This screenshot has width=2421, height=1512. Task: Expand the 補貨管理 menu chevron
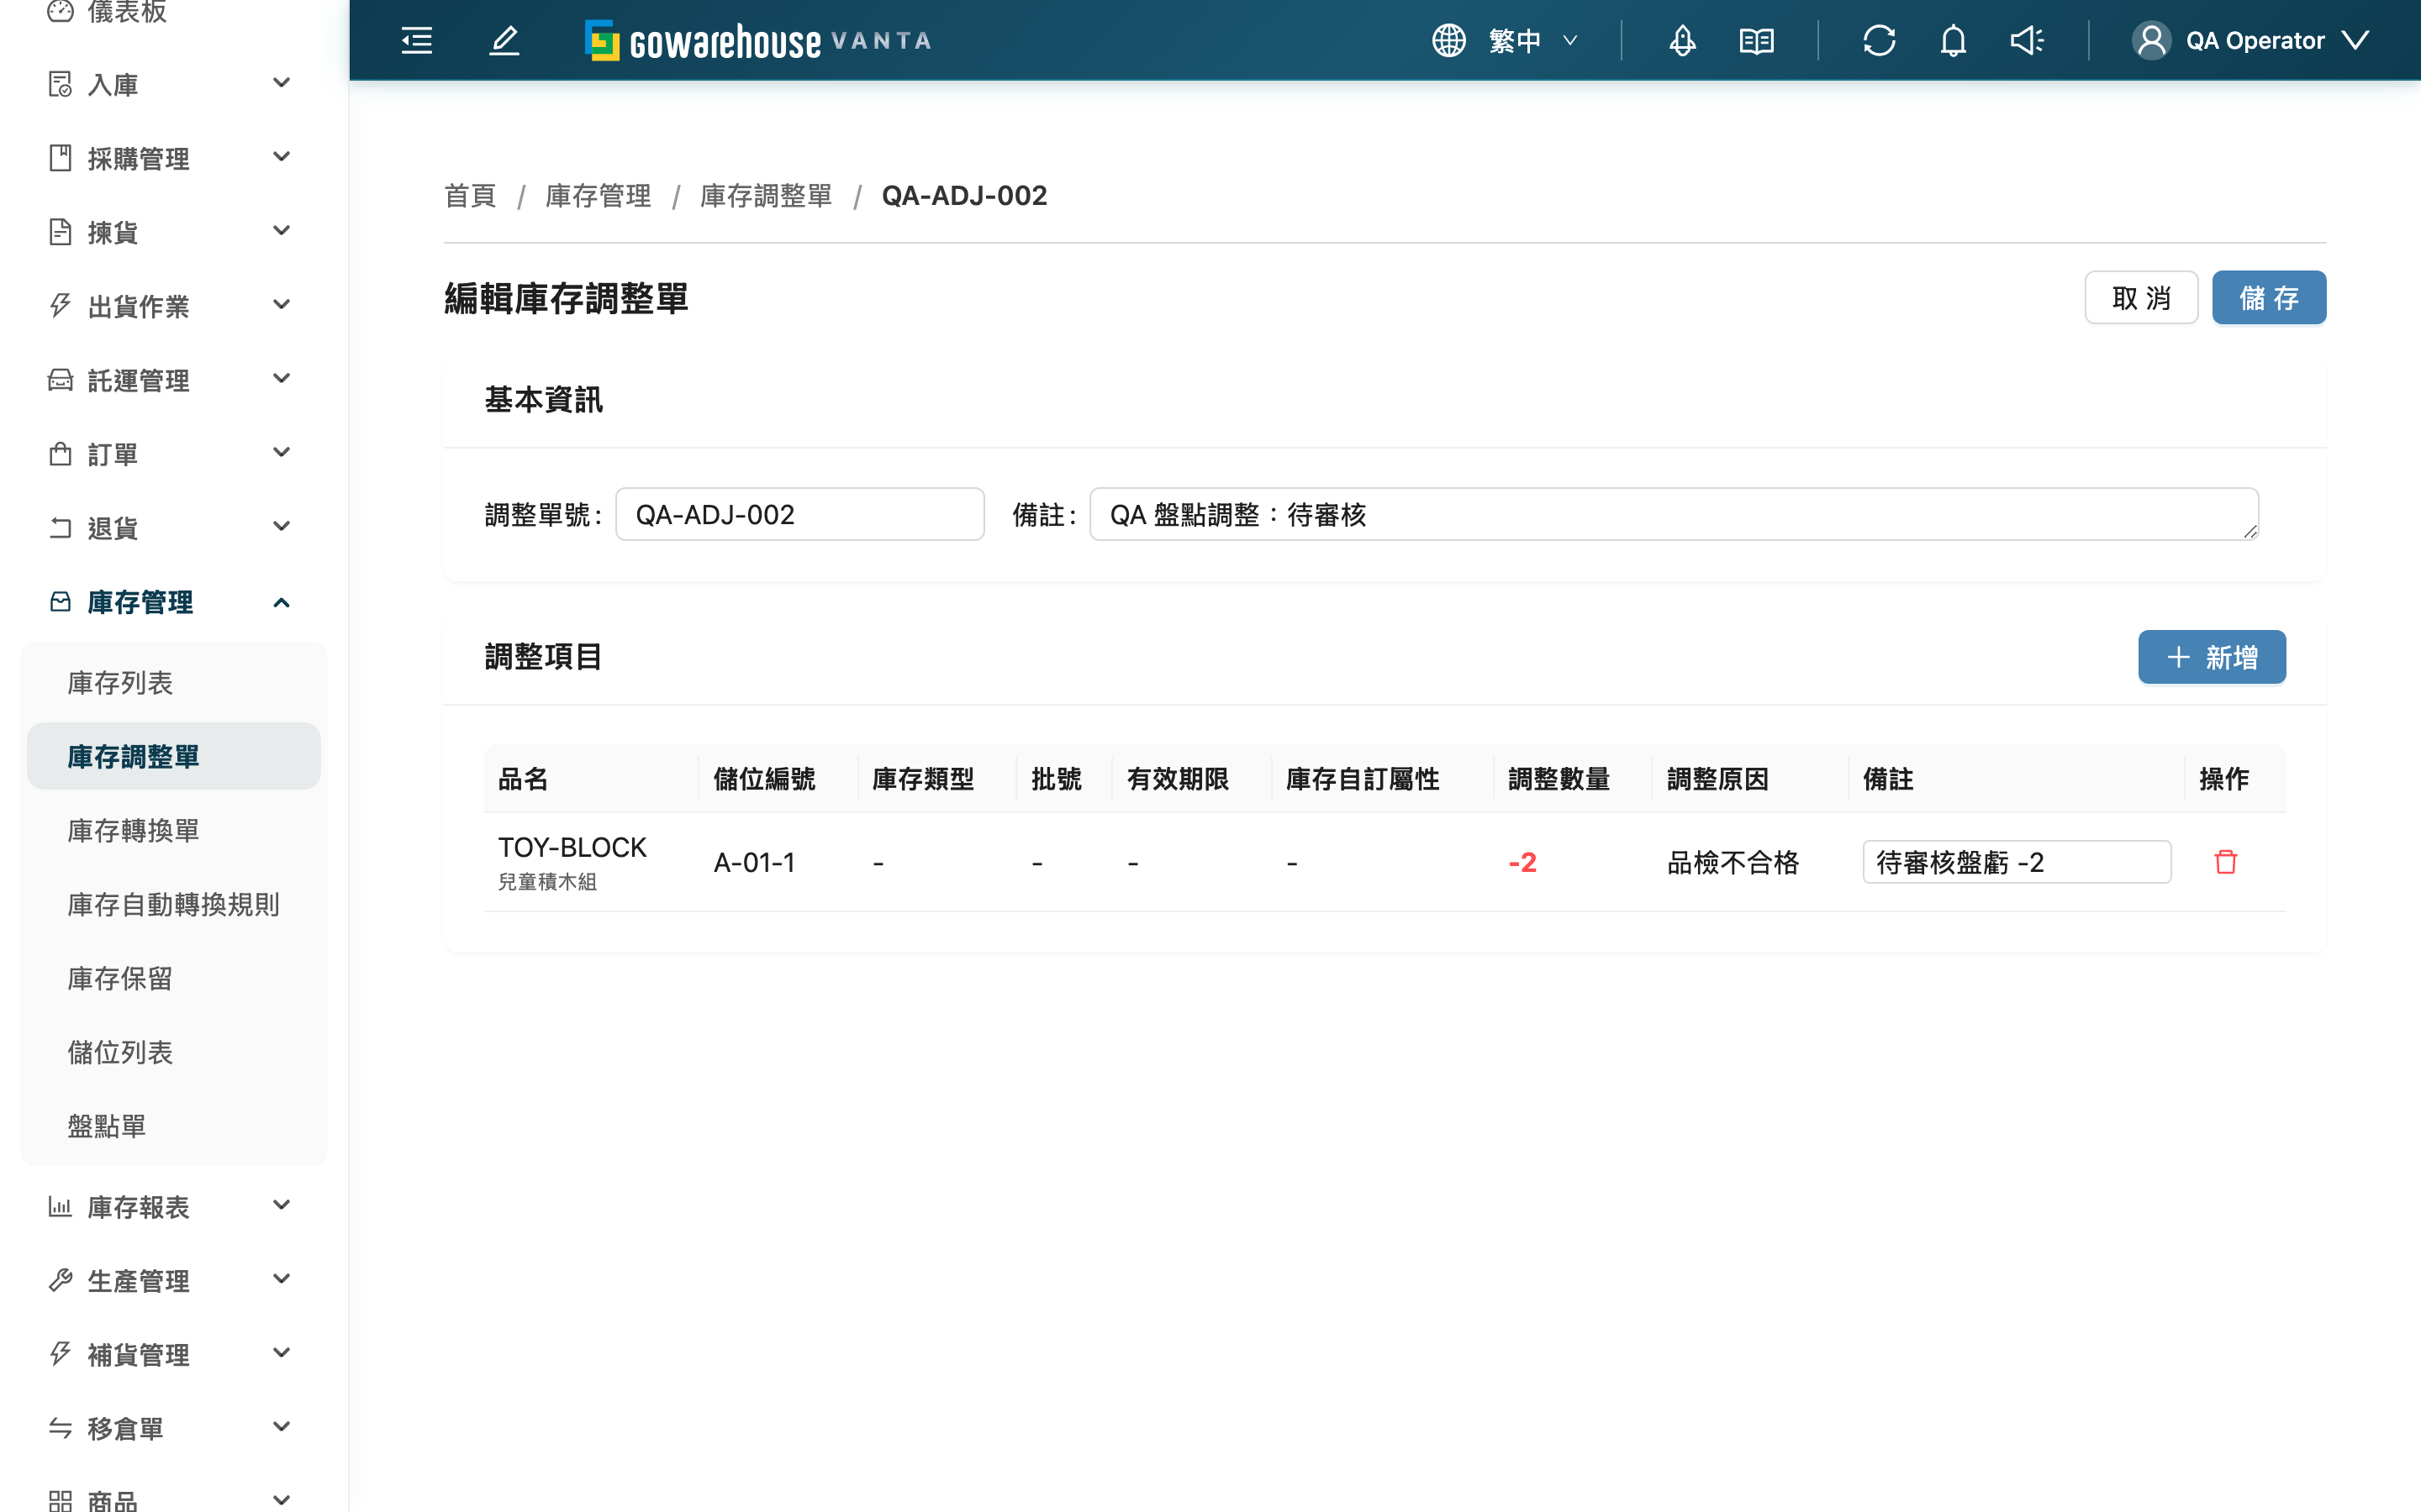[x=282, y=1354]
